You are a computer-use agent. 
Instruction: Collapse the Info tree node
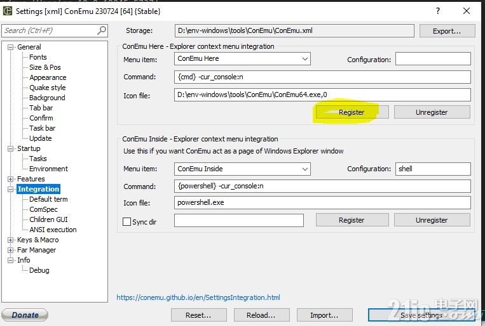11,260
